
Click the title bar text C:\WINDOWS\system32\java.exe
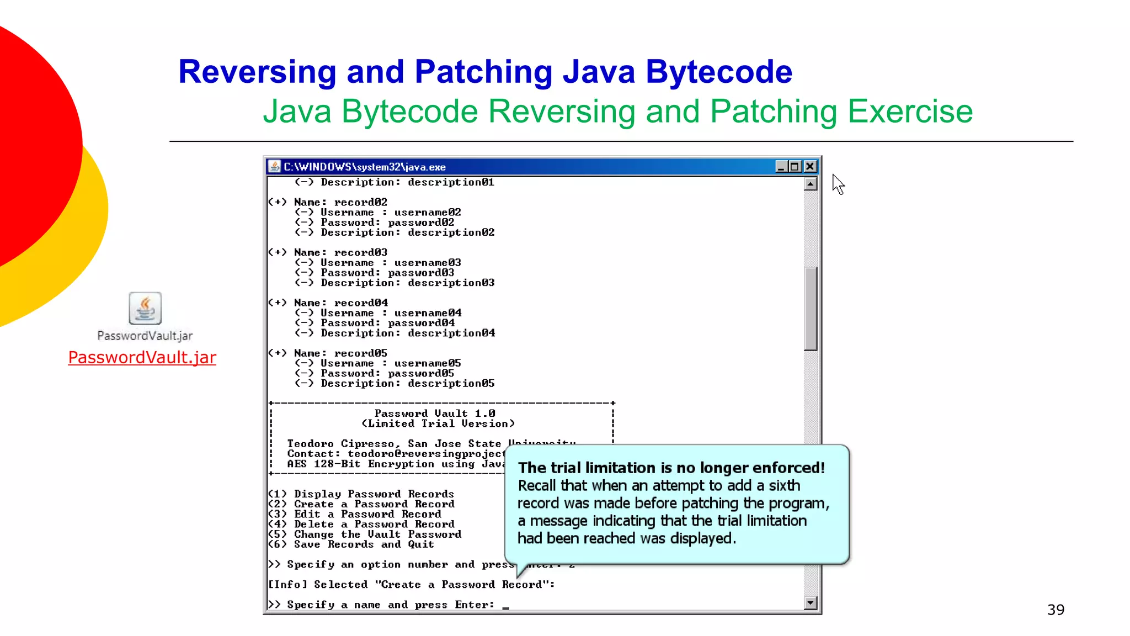365,167
